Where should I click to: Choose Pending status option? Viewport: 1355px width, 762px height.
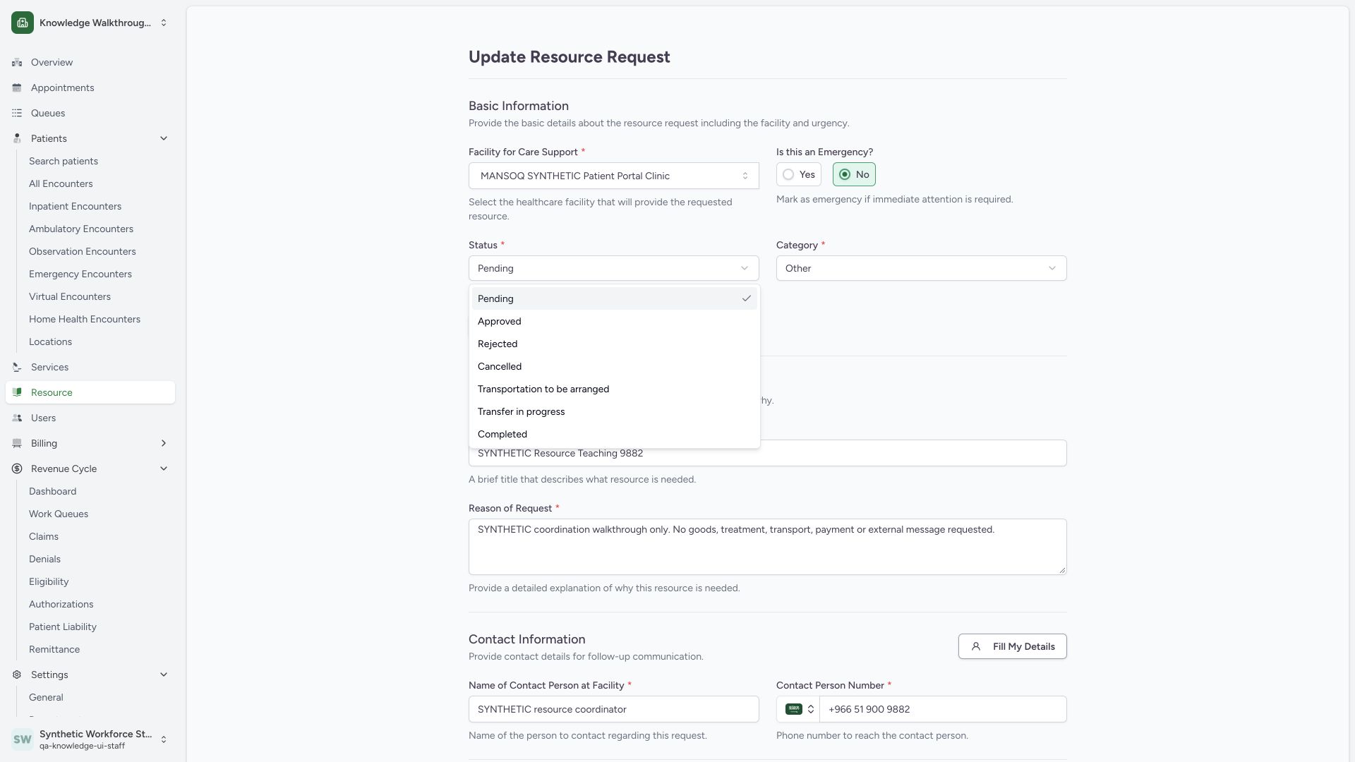click(x=614, y=298)
